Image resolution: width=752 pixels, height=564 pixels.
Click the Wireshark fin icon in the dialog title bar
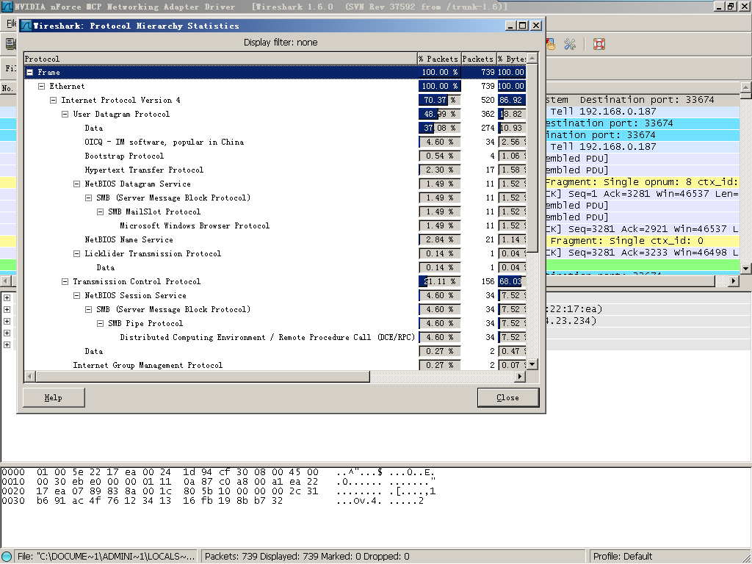[x=26, y=26]
